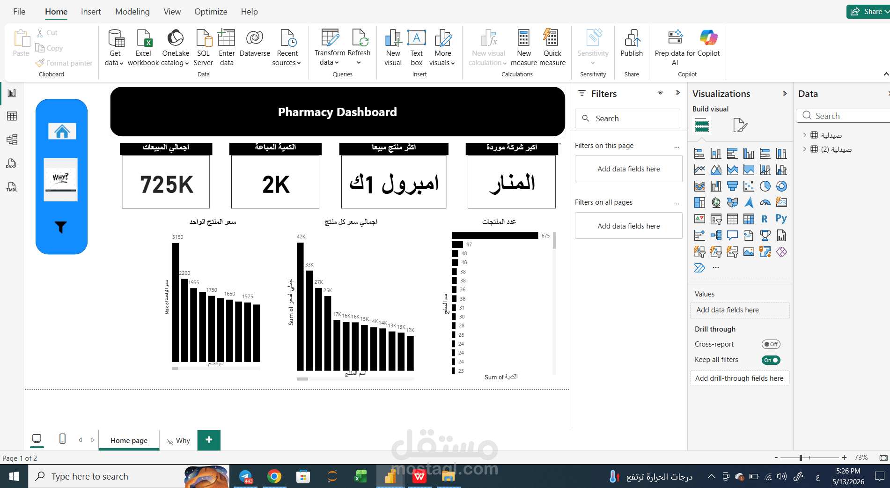The image size is (890, 488).
Task: Switch to desktop layout view
Action: [37, 439]
